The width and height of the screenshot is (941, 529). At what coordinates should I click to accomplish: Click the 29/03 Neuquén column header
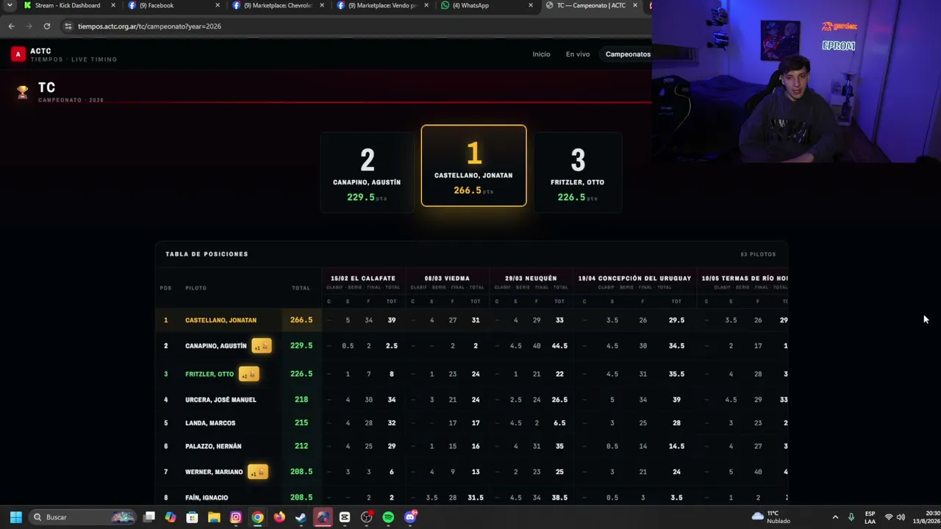[x=531, y=278]
